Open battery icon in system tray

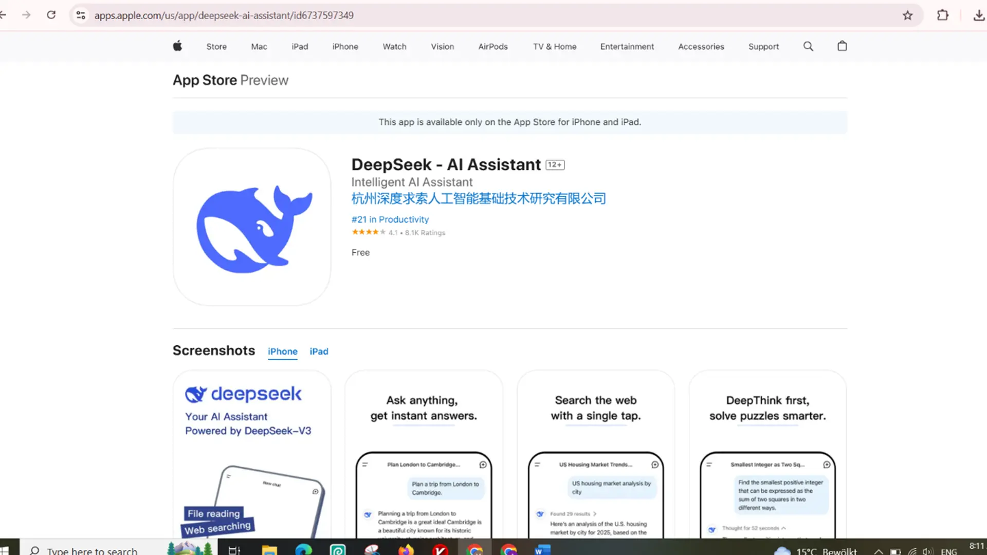895,551
